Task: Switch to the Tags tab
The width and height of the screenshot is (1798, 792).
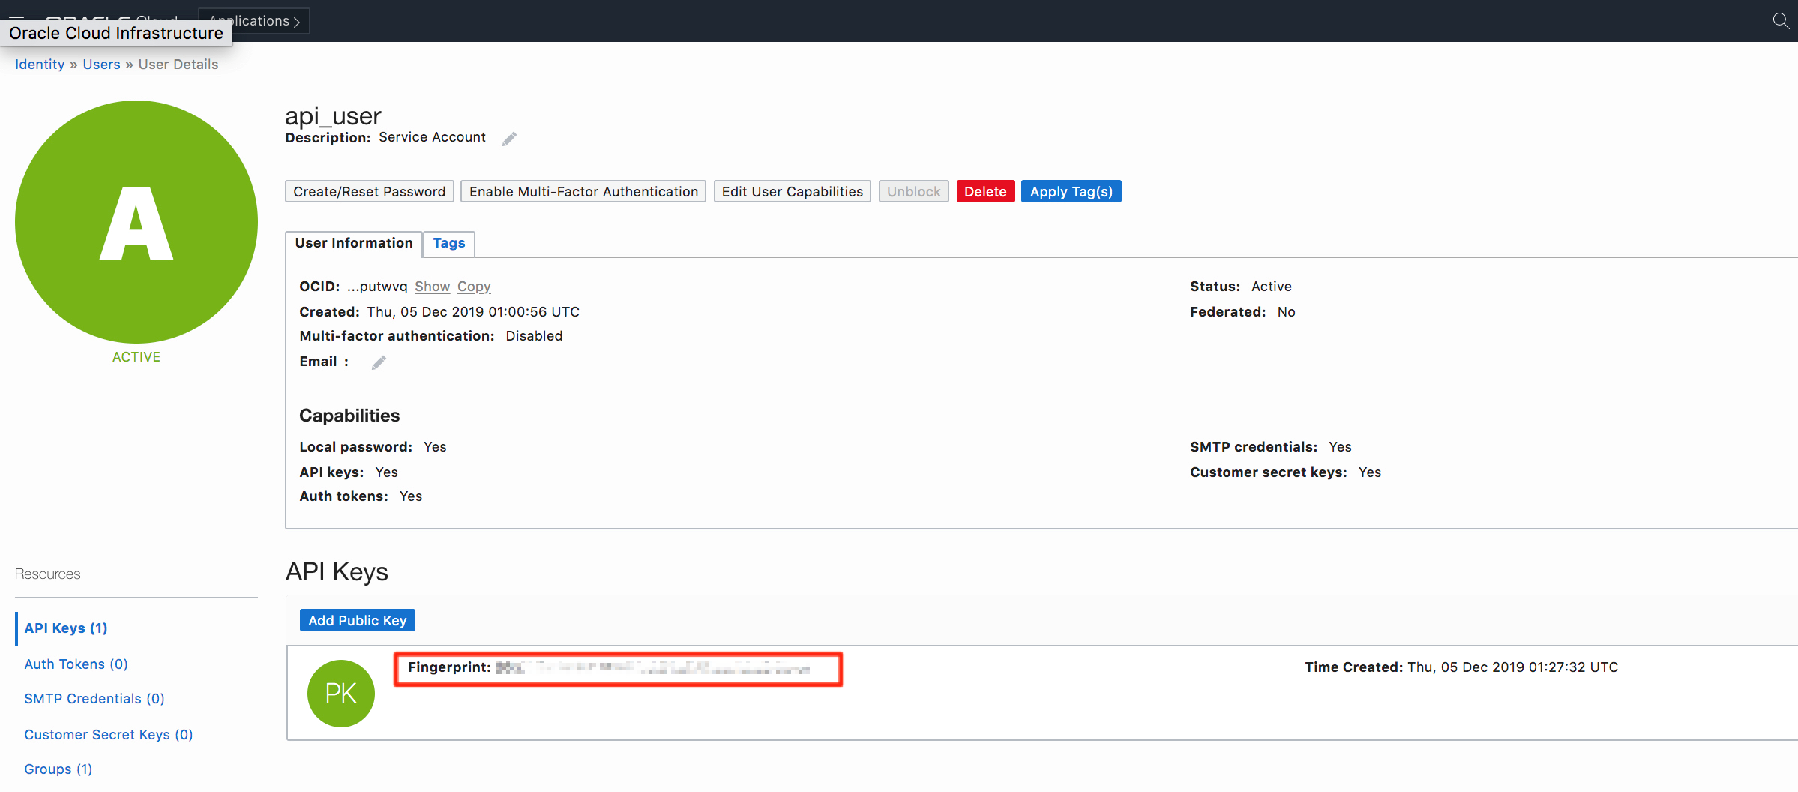Action: tap(448, 243)
